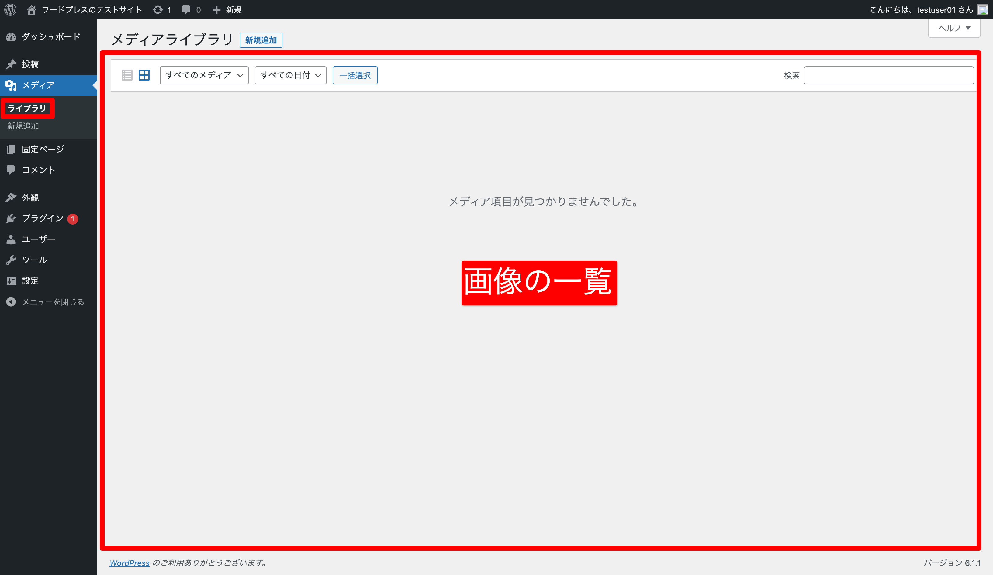Click the 一括選択 bulk select button
The height and width of the screenshot is (575, 993).
pos(355,75)
